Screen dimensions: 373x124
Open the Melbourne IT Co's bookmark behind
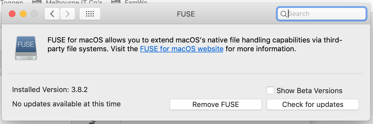click(74, 2)
